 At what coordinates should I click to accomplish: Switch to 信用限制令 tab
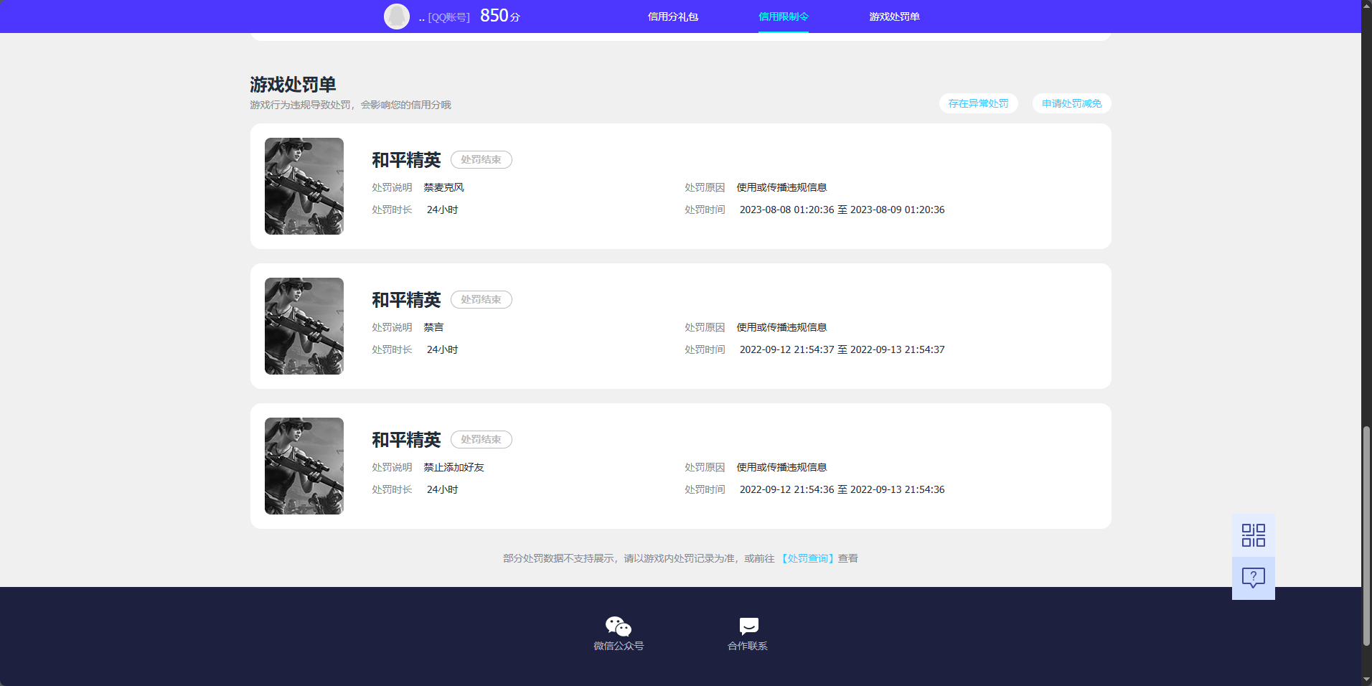coord(783,17)
